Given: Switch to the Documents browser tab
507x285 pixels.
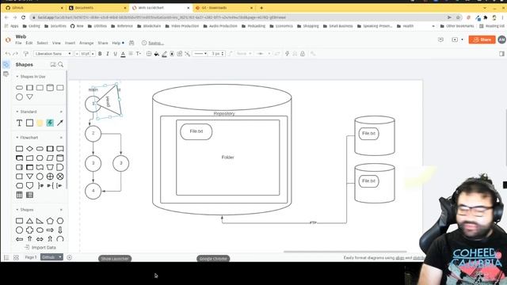Looking at the screenshot, I should click(x=97, y=7).
